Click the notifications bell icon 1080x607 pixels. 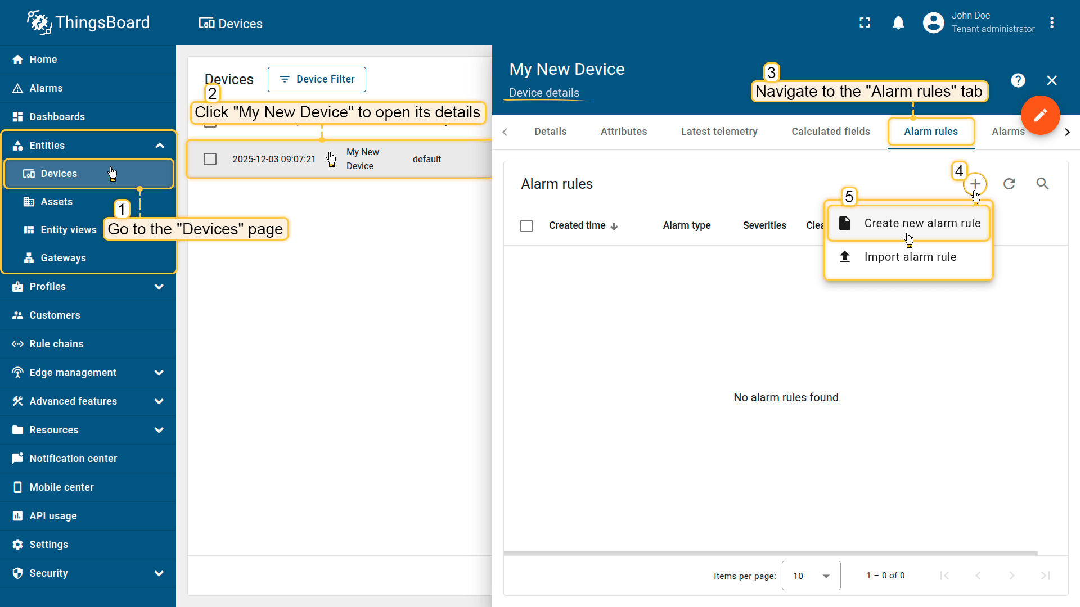pos(898,23)
